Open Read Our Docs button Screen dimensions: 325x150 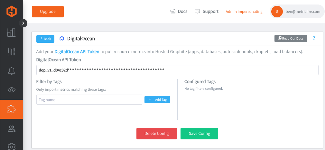291,38
